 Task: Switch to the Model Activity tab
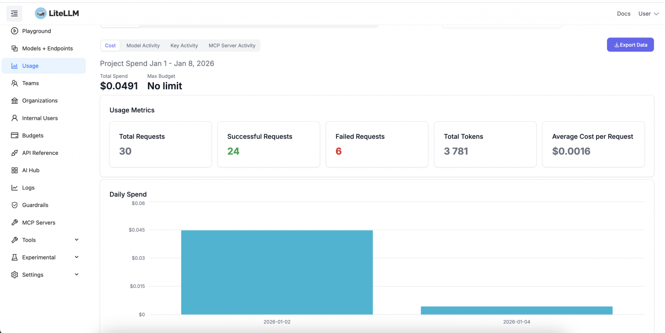click(x=143, y=46)
